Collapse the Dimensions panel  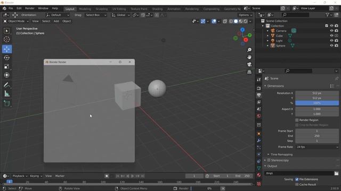point(275,86)
